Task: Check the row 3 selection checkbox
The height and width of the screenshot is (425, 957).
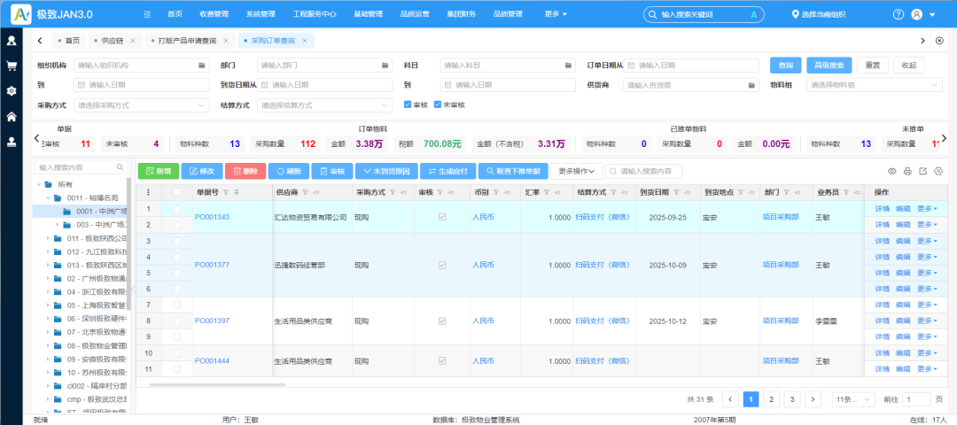Action: [177, 241]
